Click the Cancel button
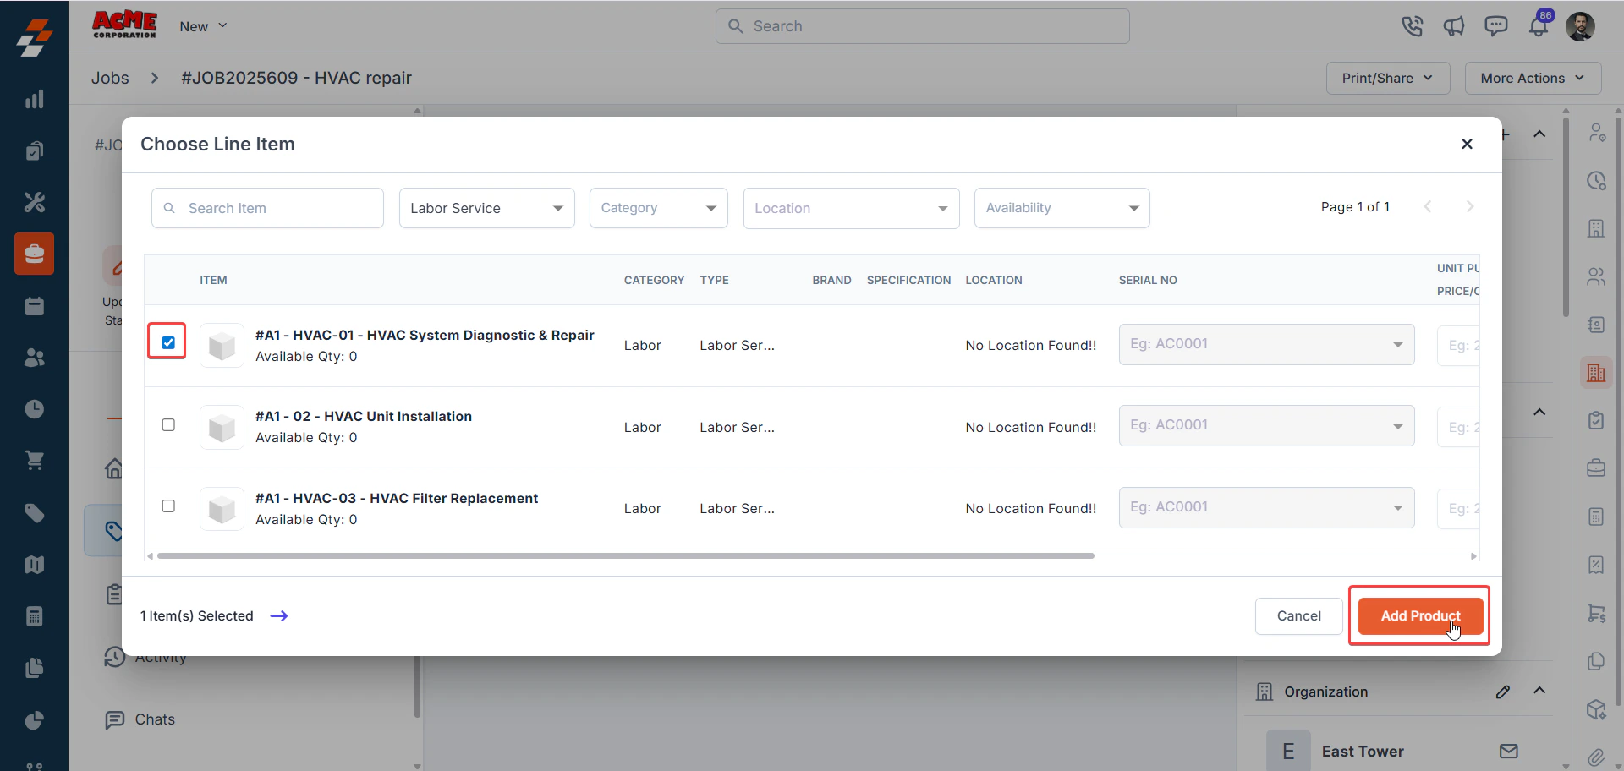This screenshot has height=771, width=1624. point(1298,616)
